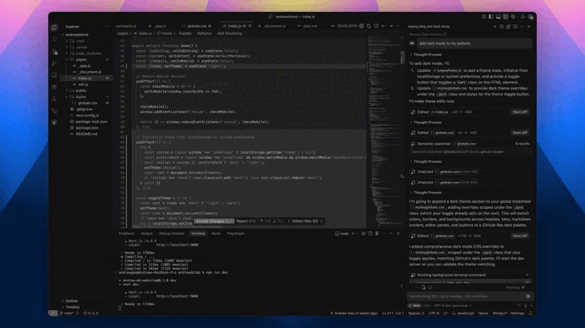Viewport: 585px width, 328px height.
Task: Click UTF-8 encoding in status bar
Action: click(434, 314)
